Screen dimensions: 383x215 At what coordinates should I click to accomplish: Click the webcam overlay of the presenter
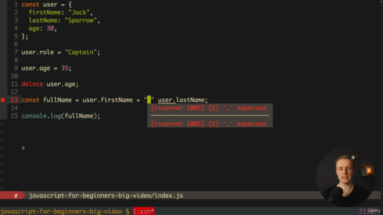345,177
